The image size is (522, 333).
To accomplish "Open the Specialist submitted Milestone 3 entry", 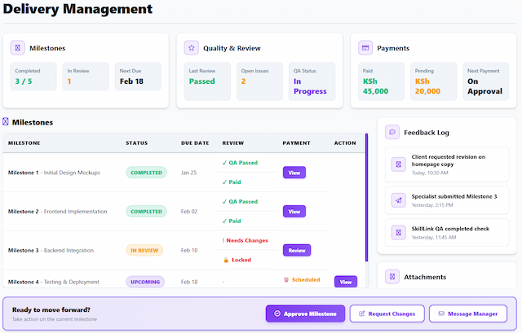I will 447,200.
